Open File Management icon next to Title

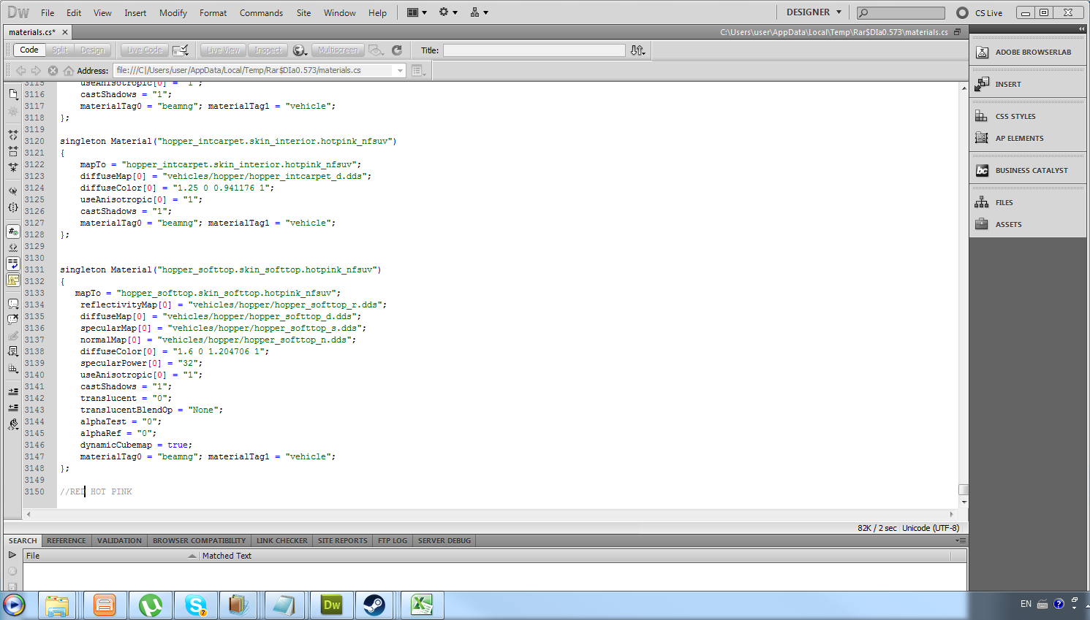pyautogui.click(x=637, y=50)
